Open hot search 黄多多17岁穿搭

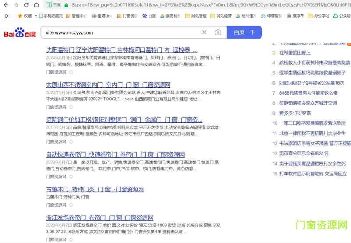(295, 113)
